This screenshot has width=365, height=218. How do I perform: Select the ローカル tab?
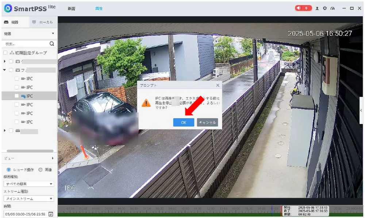pyautogui.click(x=43, y=22)
